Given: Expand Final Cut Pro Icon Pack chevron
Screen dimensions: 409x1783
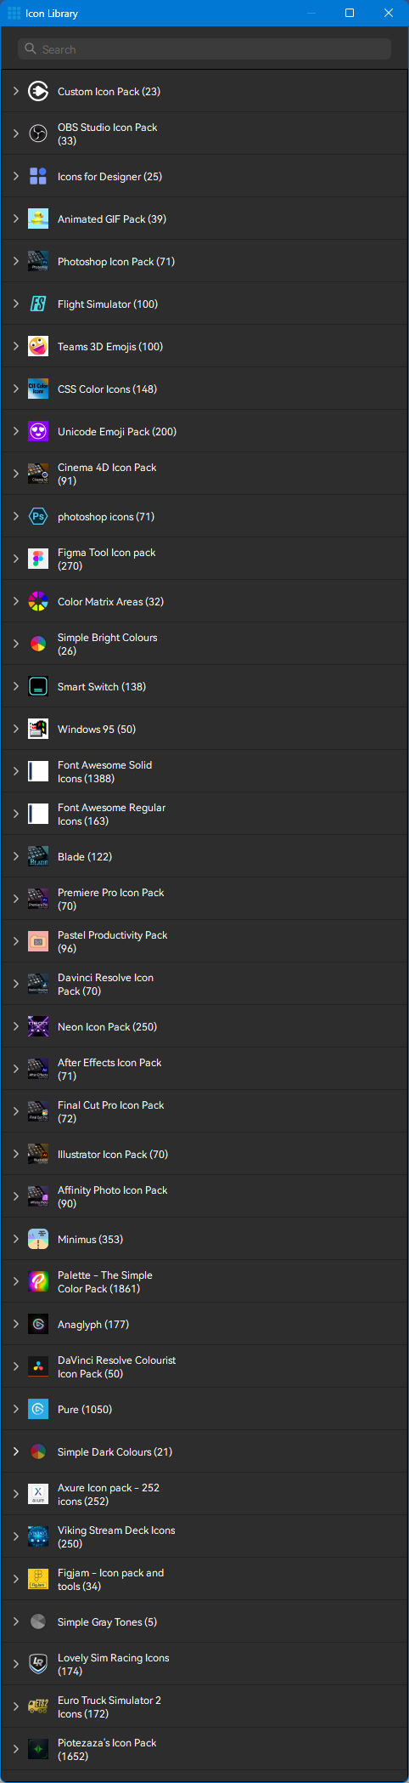Looking at the screenshot, I should pyautogui.click(x=15, y=1111).
